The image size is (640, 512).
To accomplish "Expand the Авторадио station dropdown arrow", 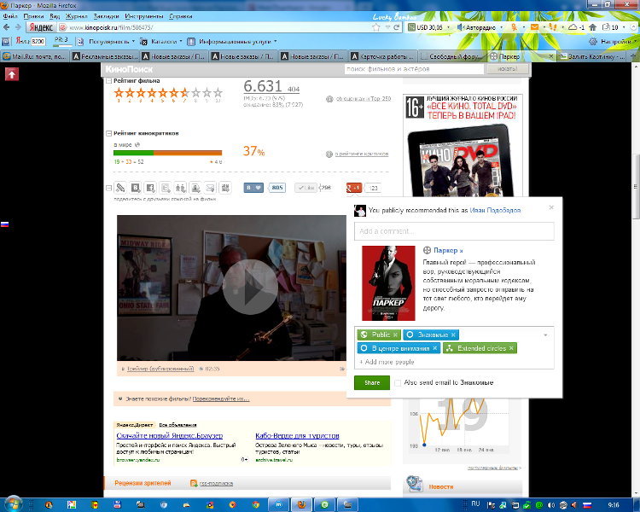I will pyautogui.click(x=502, y=27).
